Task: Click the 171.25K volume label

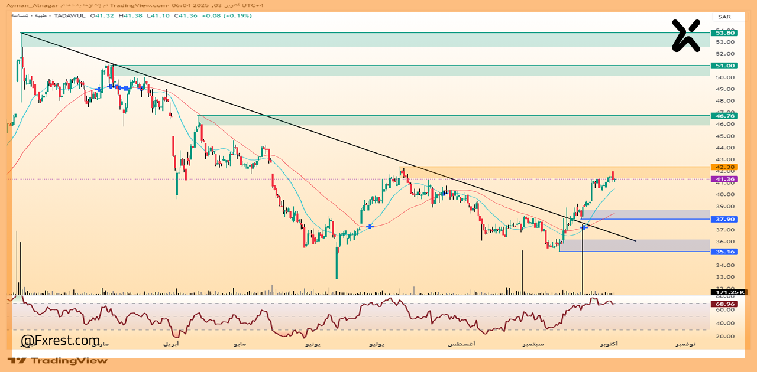Action: tap(729, 292)
